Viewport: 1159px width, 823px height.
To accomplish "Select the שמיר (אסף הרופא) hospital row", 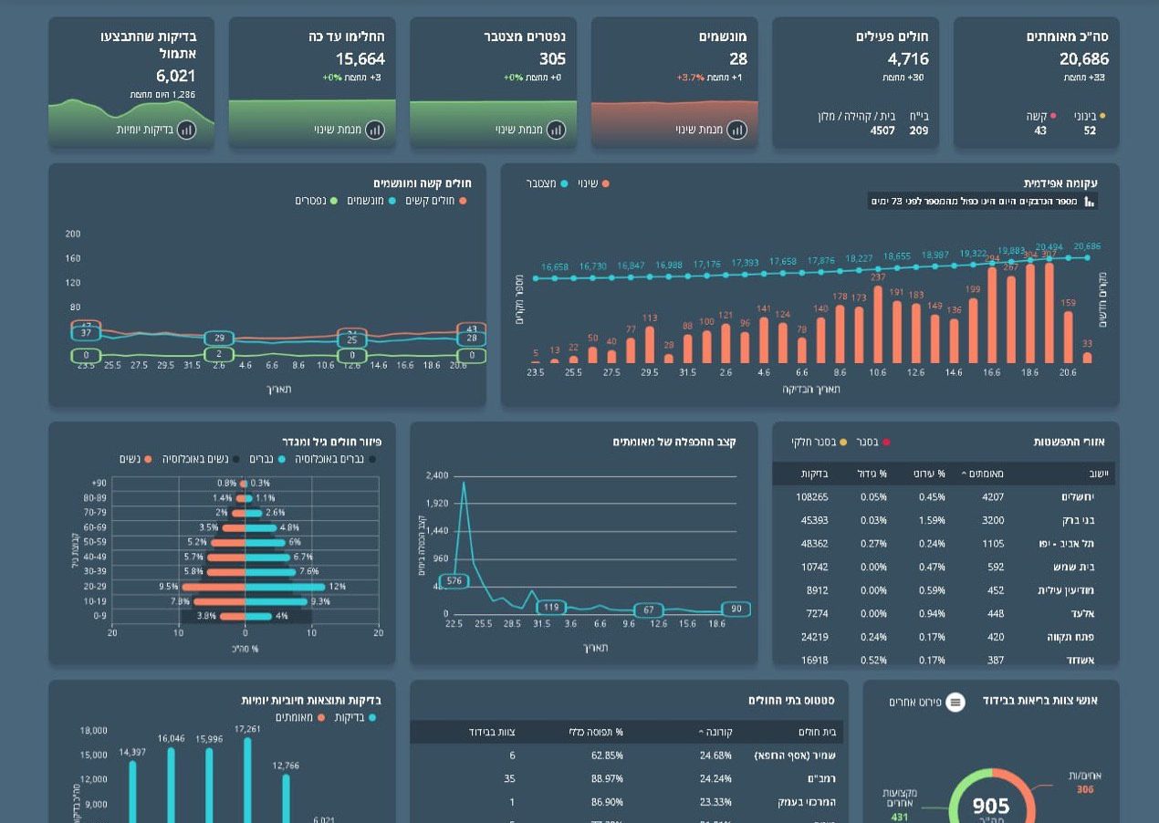I will click(x=627, y=755).
